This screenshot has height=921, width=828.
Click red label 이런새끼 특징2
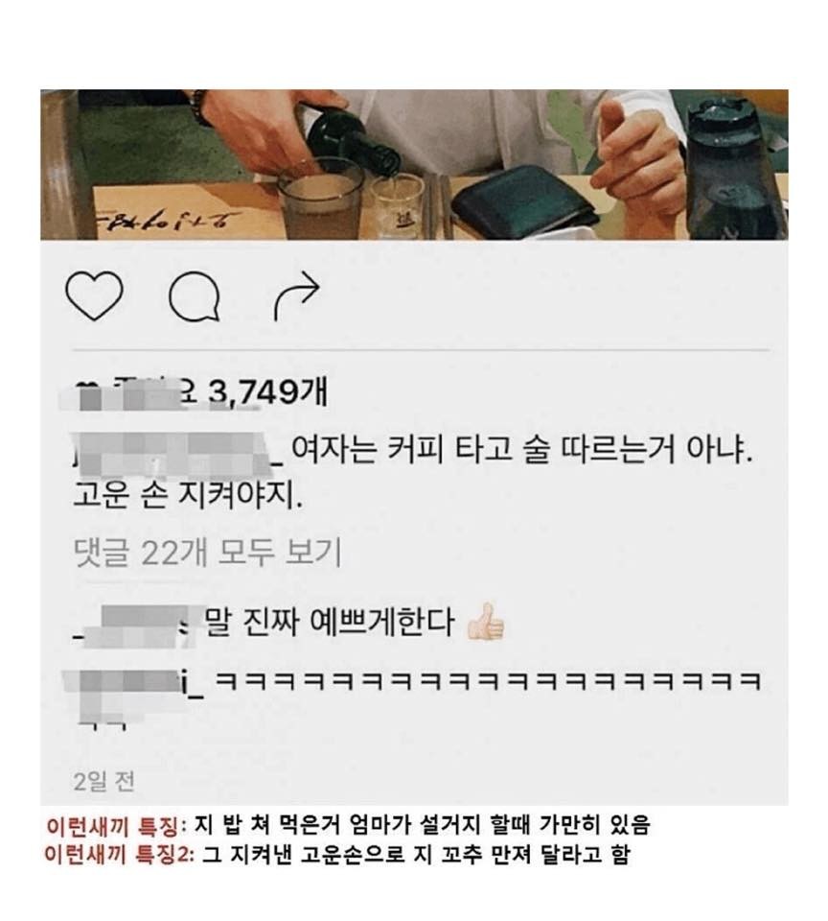pos(120,854)
